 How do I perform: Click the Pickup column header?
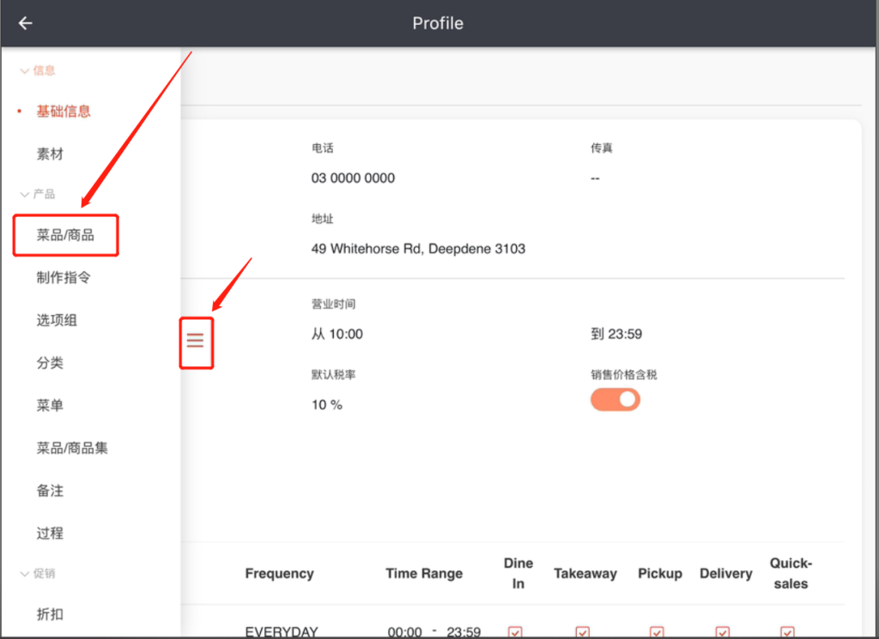[660, 574]
